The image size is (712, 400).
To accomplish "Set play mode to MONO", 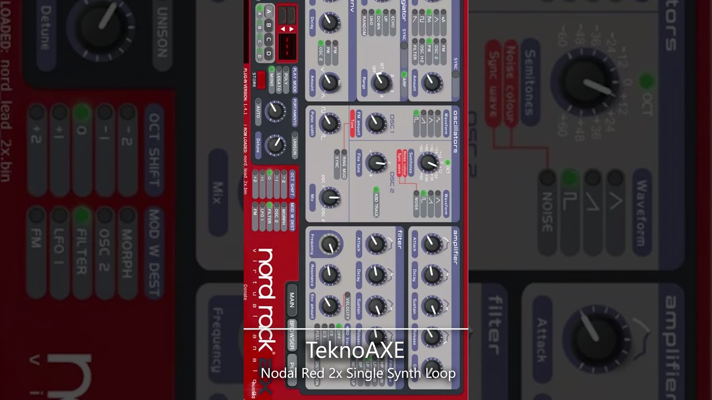I will pyautogui.click(x=272, y=80).
